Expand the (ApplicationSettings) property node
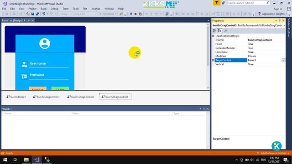292x164 pixels. [213, 36]
